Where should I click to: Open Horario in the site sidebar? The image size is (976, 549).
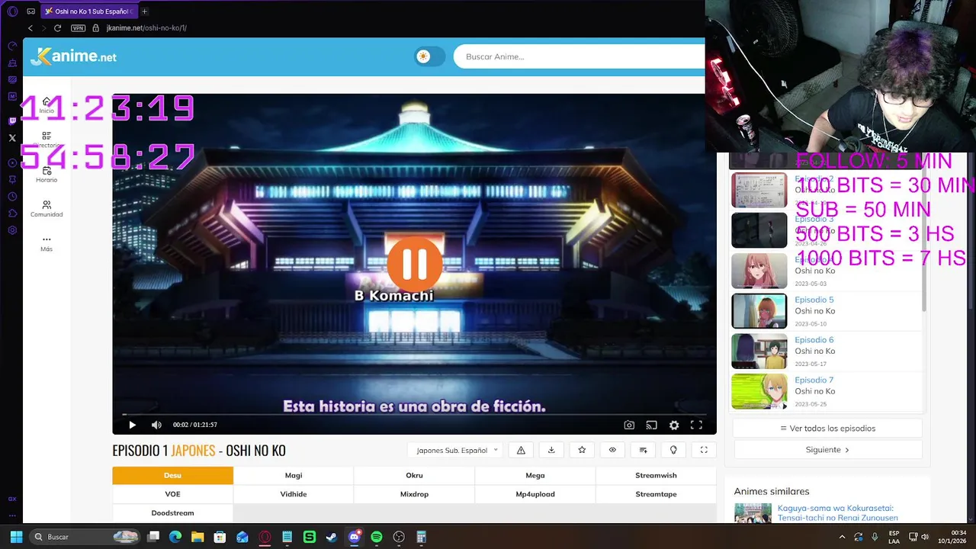(47, 175)
